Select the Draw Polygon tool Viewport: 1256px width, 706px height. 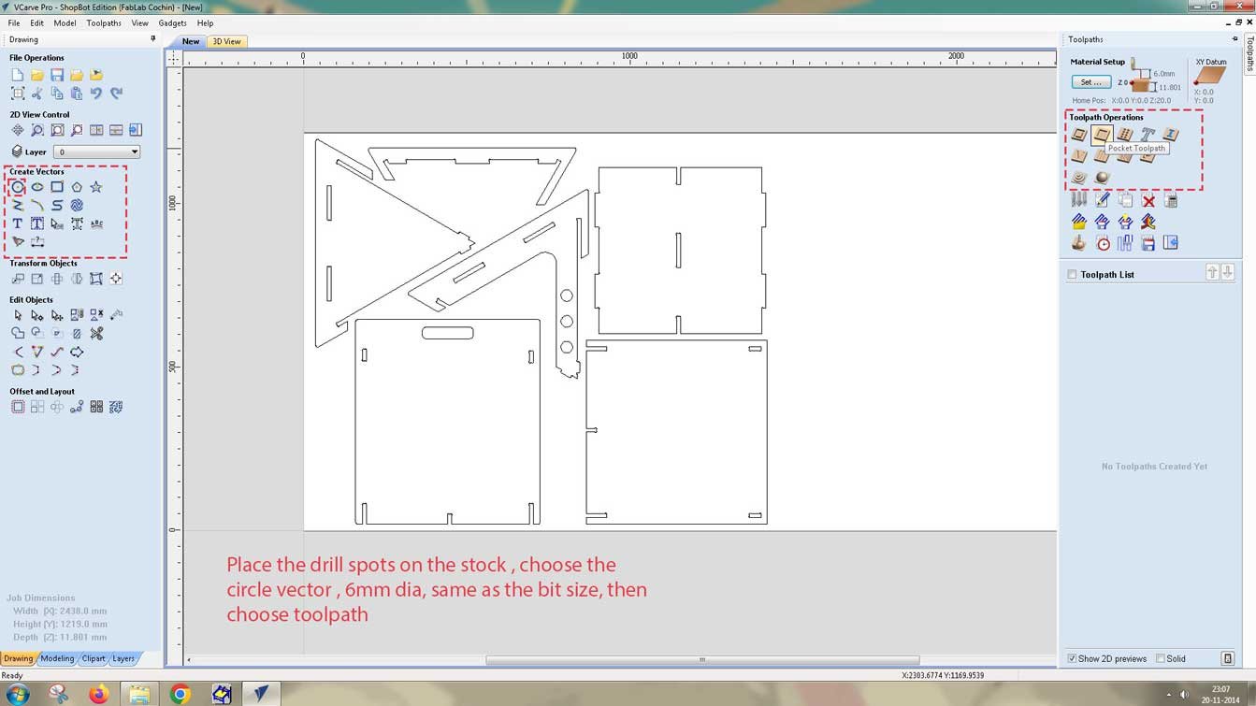tap(77, 187)
